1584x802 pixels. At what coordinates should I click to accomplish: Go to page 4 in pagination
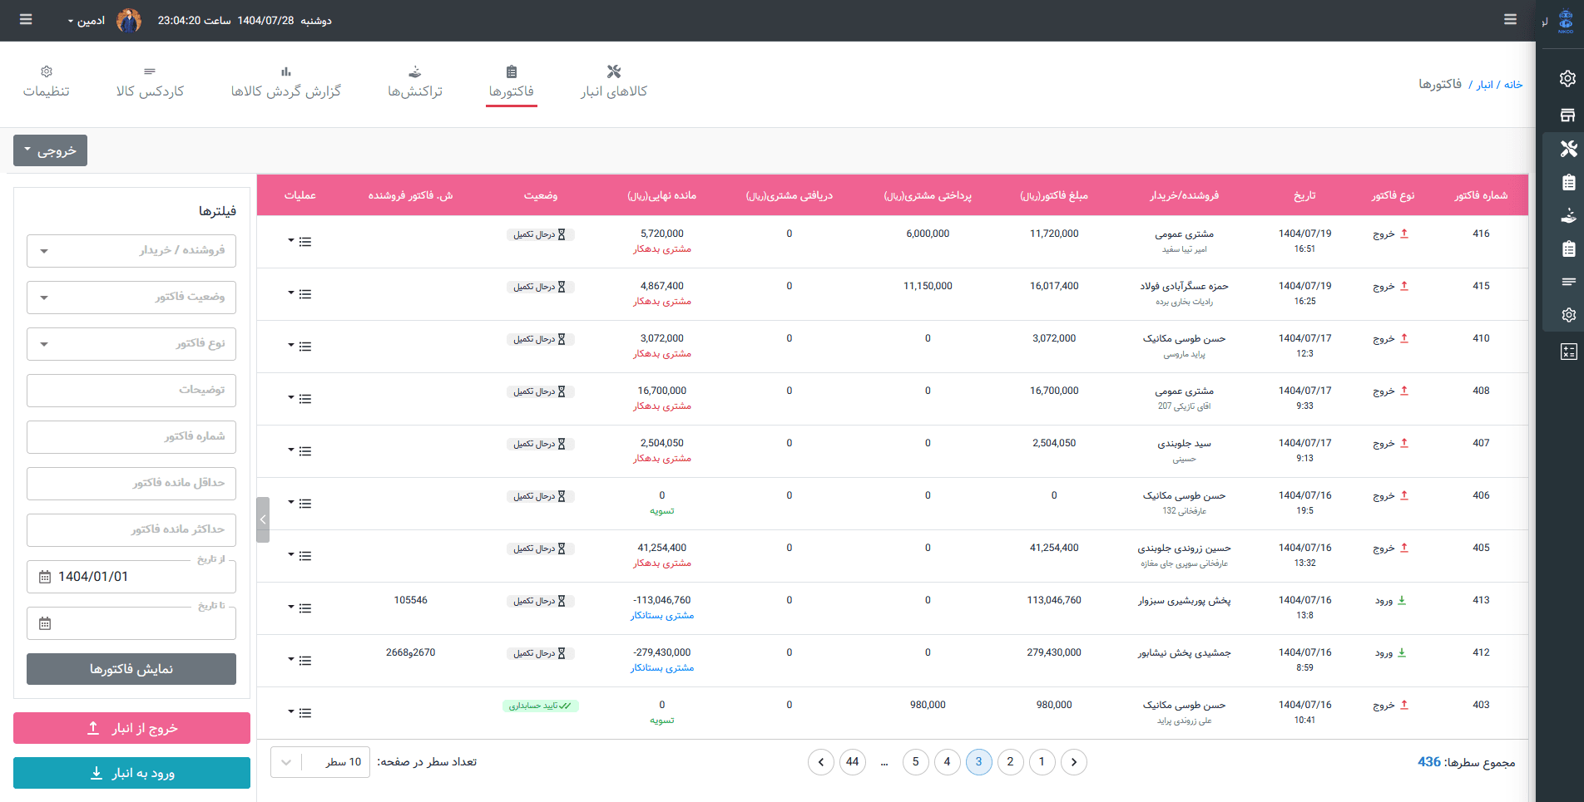click(x=947, y=762)
